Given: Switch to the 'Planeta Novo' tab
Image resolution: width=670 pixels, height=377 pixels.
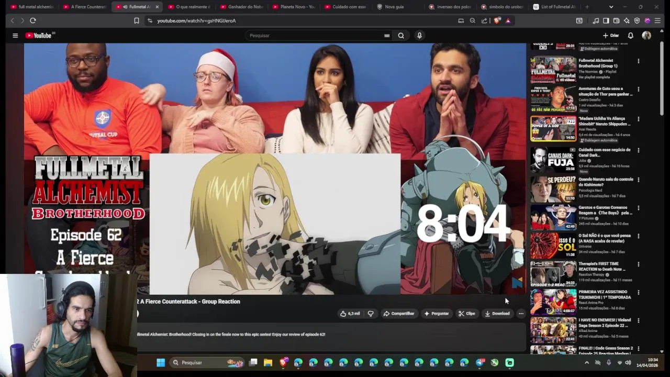Looking at the screenshot, I should 294,7.
